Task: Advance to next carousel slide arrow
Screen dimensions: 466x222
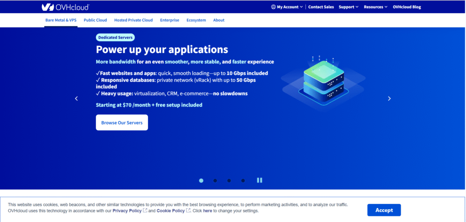Action: pos(389,99)
